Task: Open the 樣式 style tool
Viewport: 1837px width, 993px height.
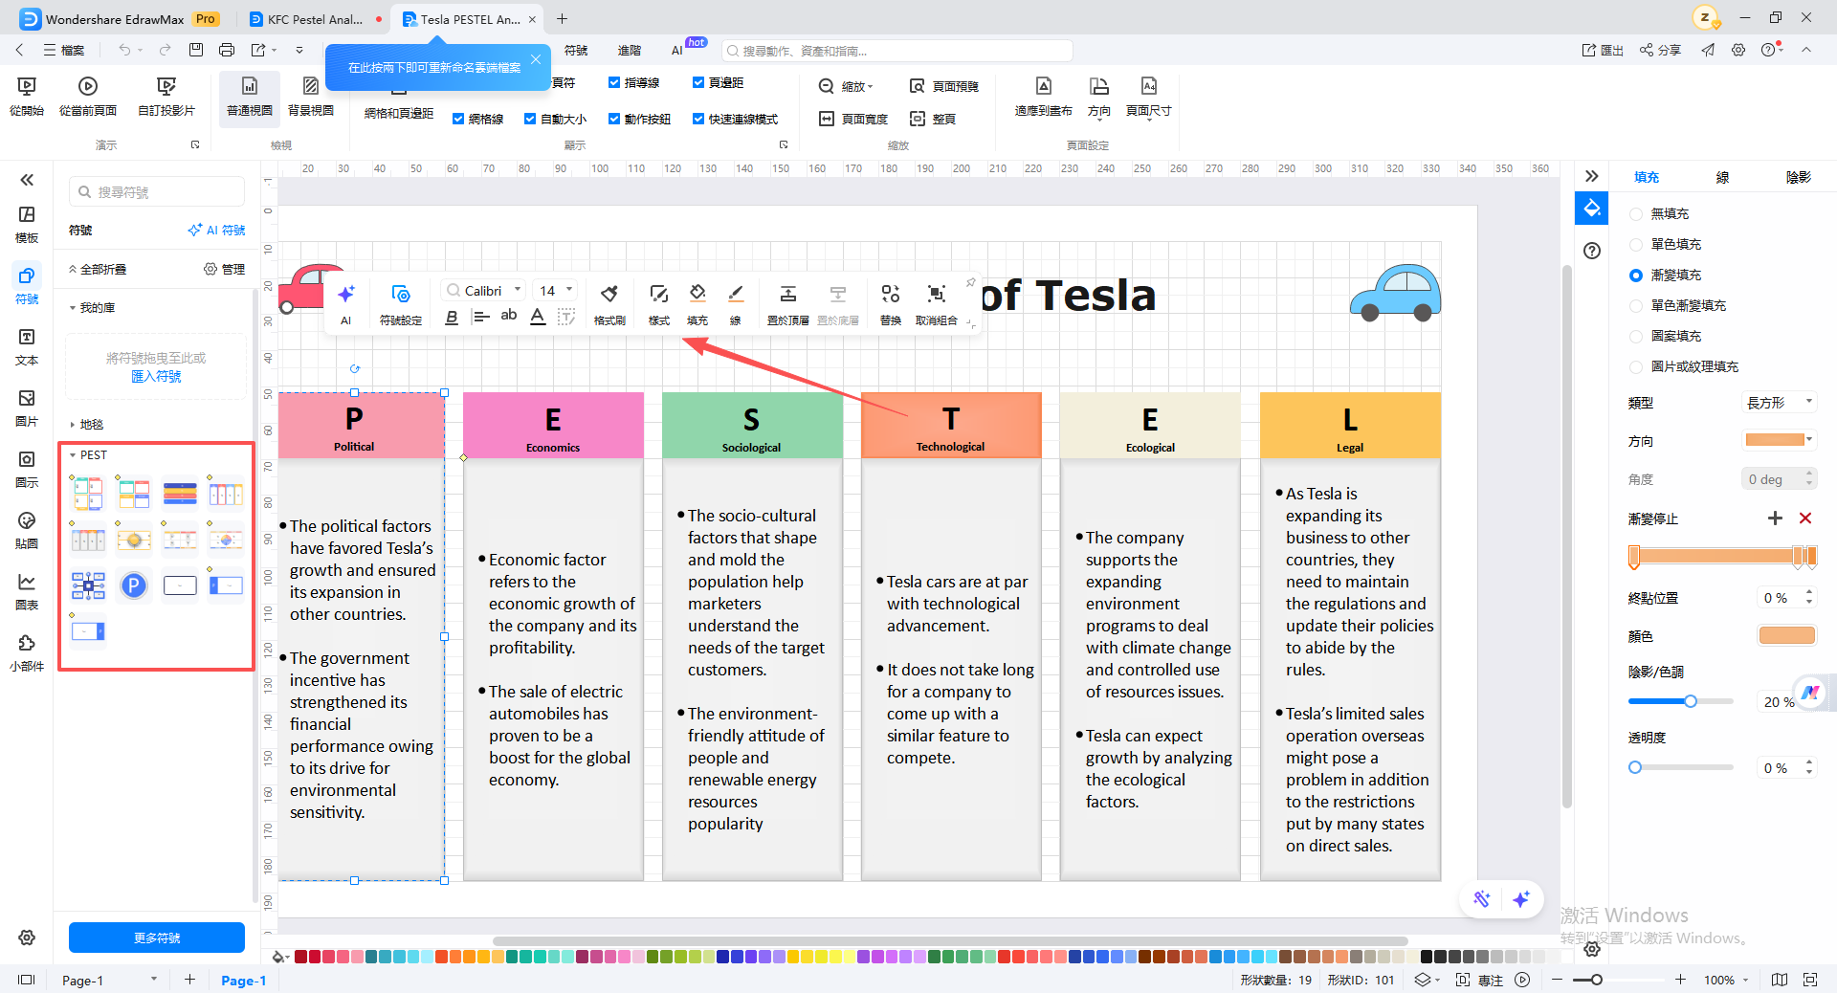Action: click(x=659, y=304)
